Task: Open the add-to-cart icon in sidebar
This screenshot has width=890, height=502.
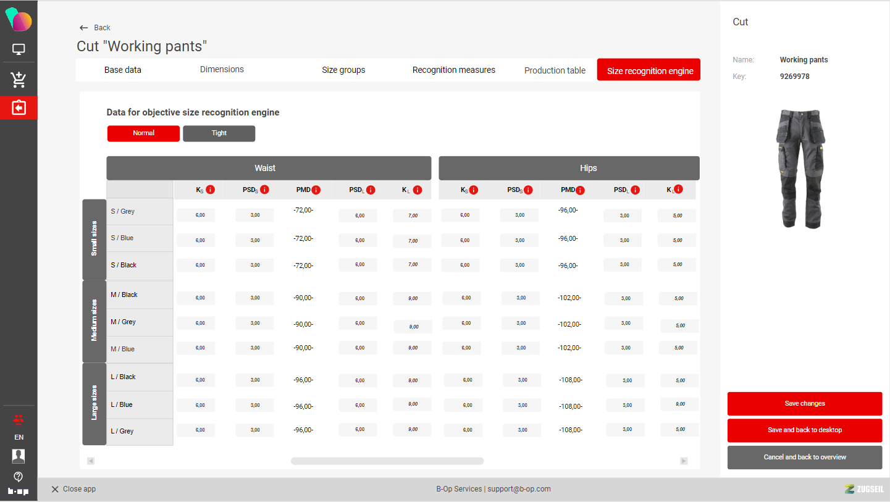Action: tap(19, 79)
